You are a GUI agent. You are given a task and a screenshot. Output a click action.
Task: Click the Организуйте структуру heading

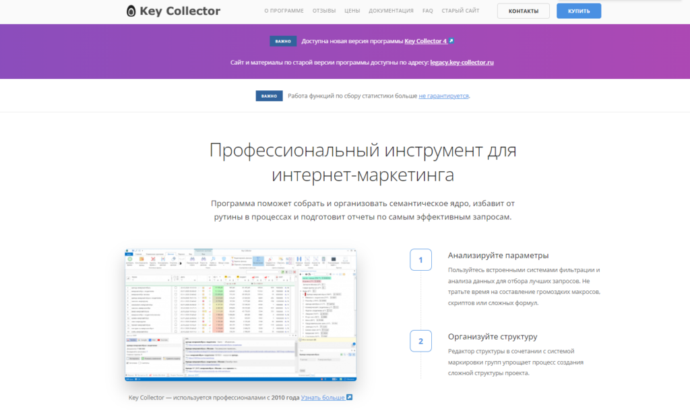[x=493, y=337]
